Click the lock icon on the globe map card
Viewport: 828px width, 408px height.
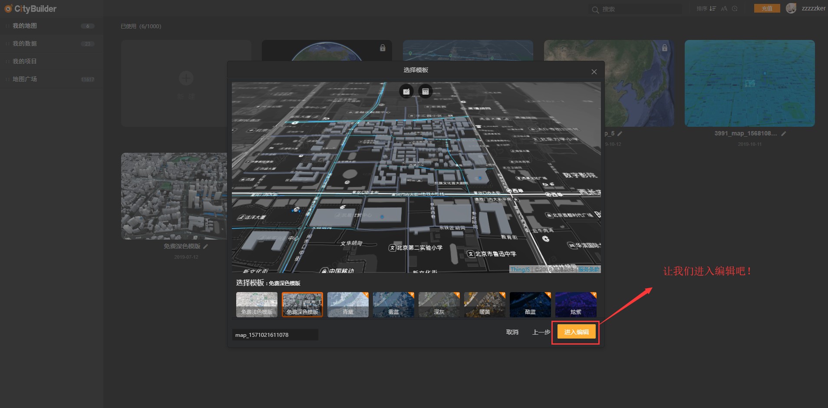pos(383,48)
